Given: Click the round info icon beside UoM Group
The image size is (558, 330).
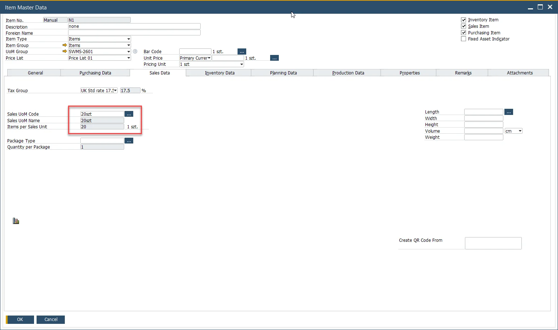Looking at the screenshot, I should [x=135, y=51].
